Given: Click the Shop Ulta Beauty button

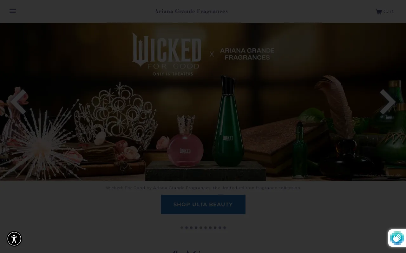Looking at the screenshot, I should point(203,204).
